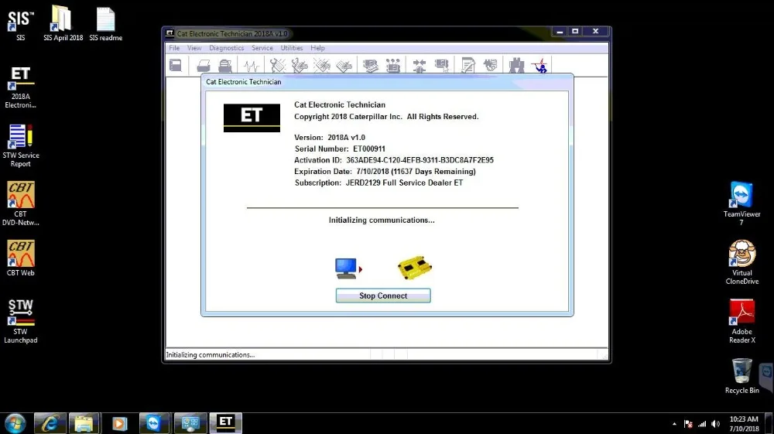The image size is (774, 434).
Task: Select the Recycle Bin desktop icon
Action: tap(741, 376)
